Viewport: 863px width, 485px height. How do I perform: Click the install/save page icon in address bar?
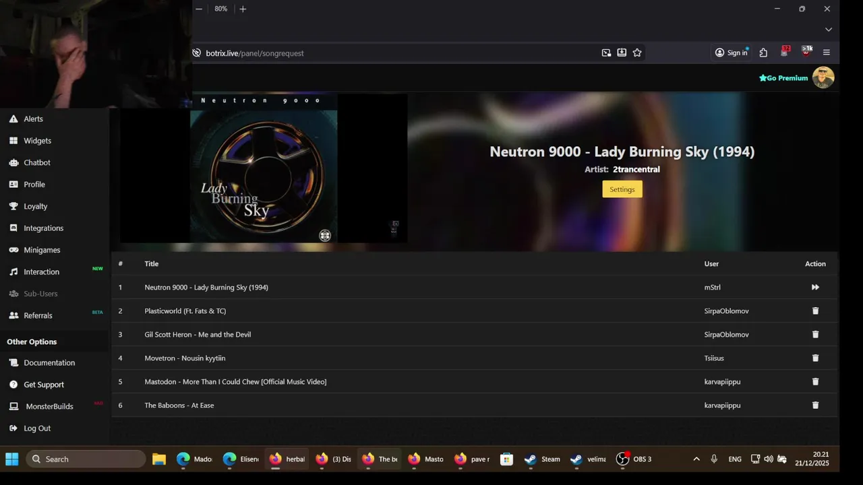coord(622,53)
